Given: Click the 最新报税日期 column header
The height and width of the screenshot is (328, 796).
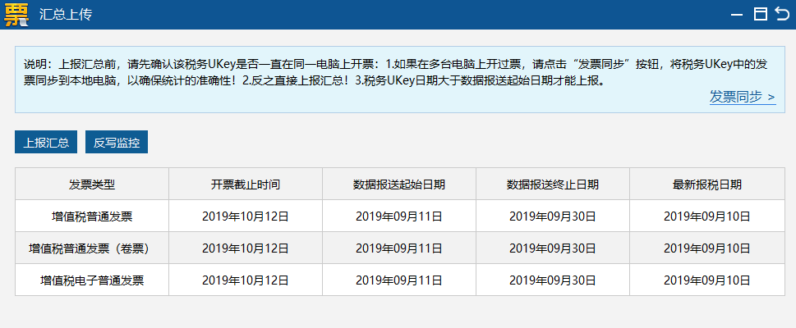Looking at the screenshot, I should pyautogui.click(x=706, y=184).
